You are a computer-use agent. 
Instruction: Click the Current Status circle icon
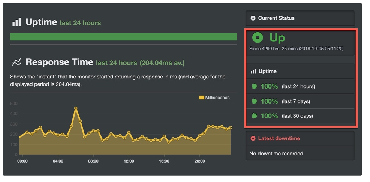[x=253, y=18]
